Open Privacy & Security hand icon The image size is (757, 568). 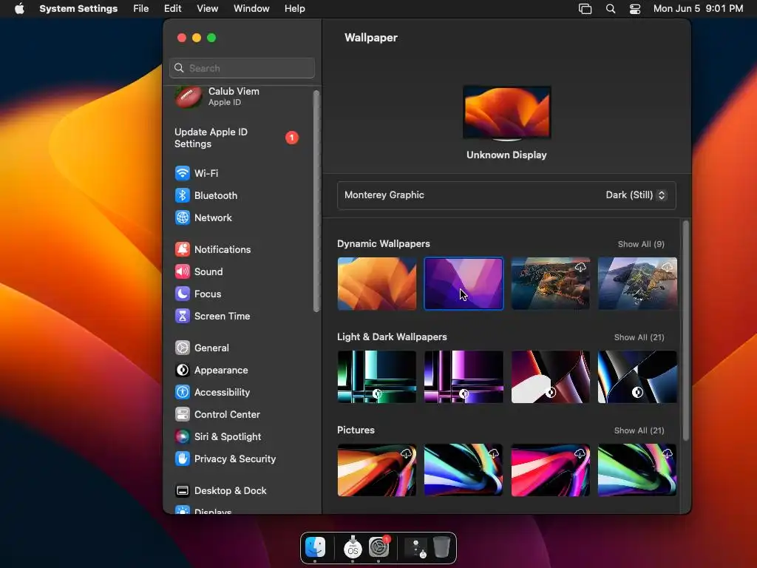click(x=183, y=459)
